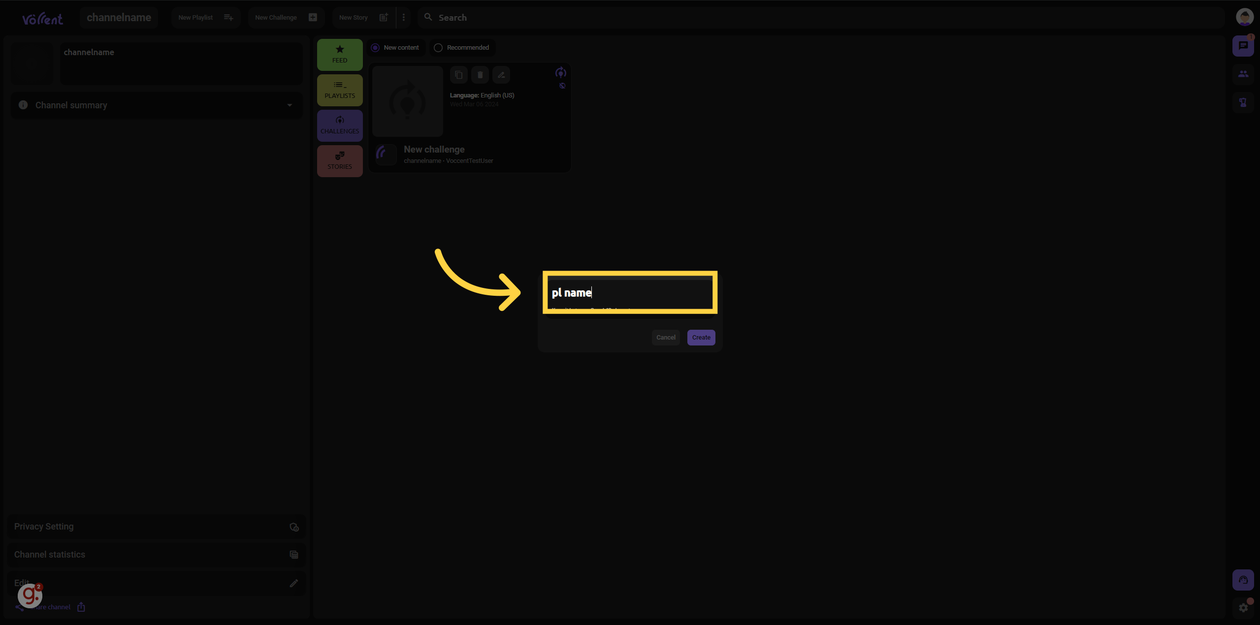Click the Cancel button in dialog
This screenshot has width=1260, height=625.
click(x=665, y=338)
